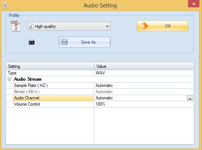
Task: Click the command prompt C:\ icon
Action: click(32, 43)
